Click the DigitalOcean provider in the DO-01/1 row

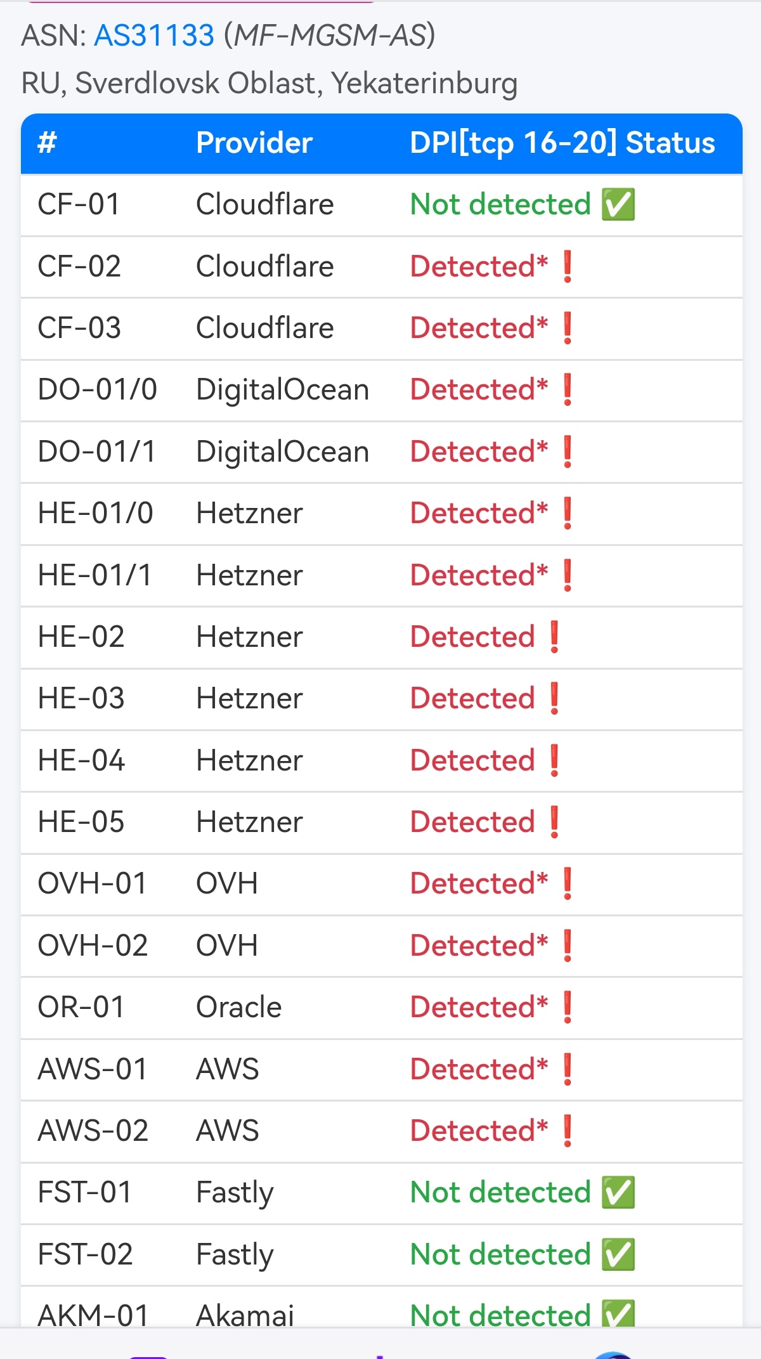point(282,452)
